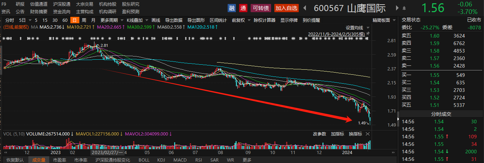Screen dimensions: 484x163
Task: Open the 财务摘要 menu item
Action: (x=39, y=11)
